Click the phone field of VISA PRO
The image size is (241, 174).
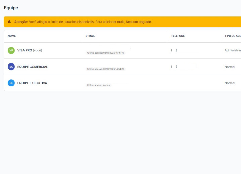pos(174,50)
